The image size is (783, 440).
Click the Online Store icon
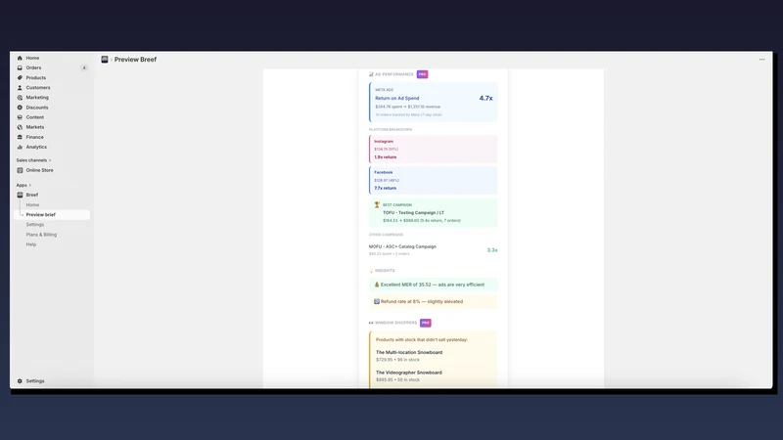(x=20, y=170)
